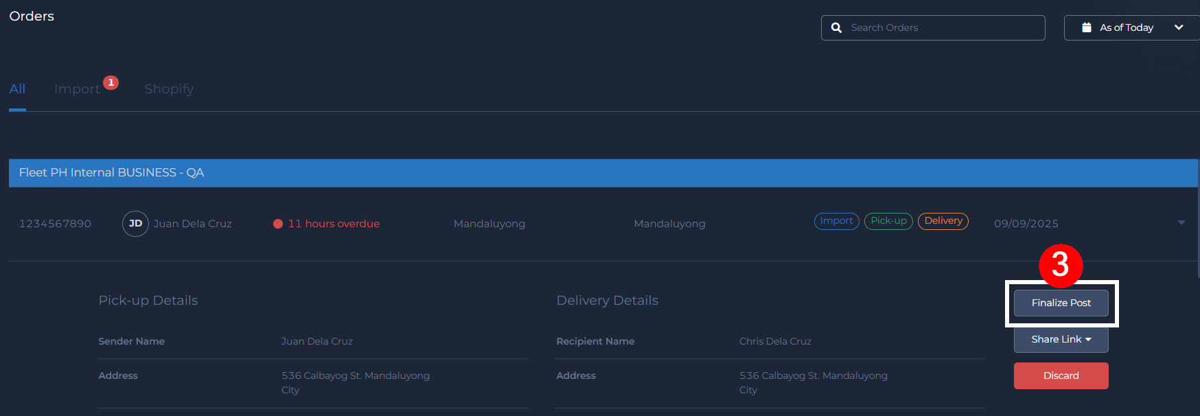This screenshot has width=1200, height=416.
Task: Click the orange Delivery tag
Action: click(x=943, y=221)
